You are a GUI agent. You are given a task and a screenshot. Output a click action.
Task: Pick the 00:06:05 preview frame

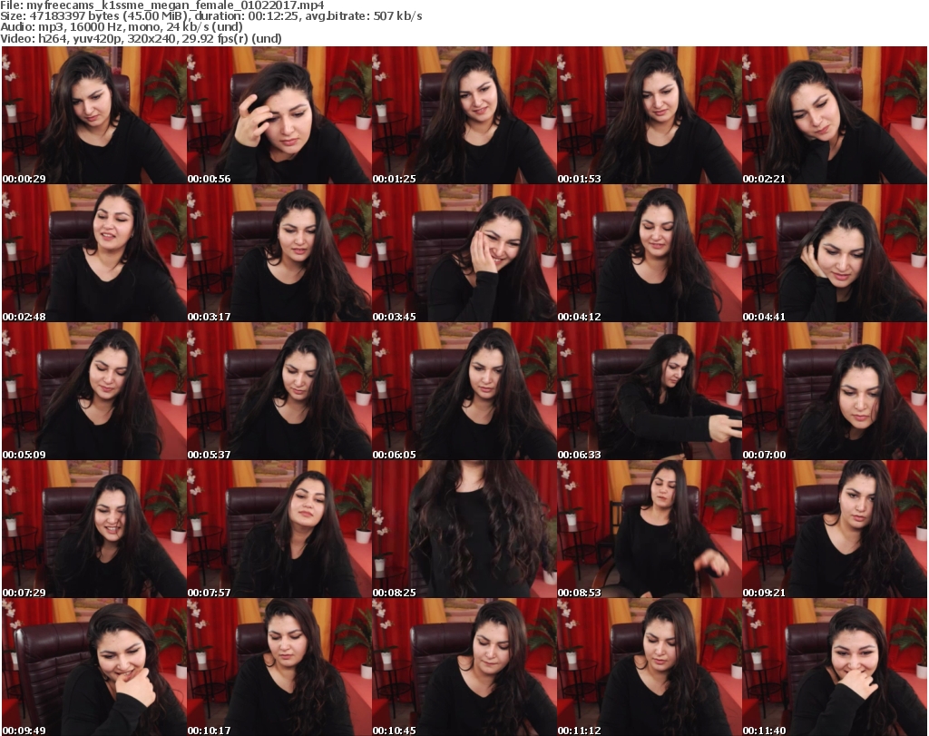pyautogui.click(x=464, y=392)
